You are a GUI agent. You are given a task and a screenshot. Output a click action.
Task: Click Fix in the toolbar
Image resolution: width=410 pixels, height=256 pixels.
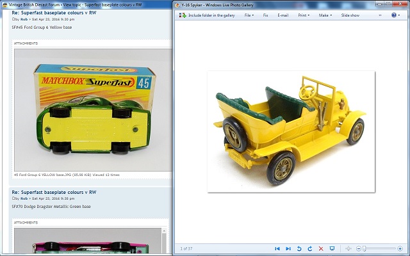click(x=265, y=14)
